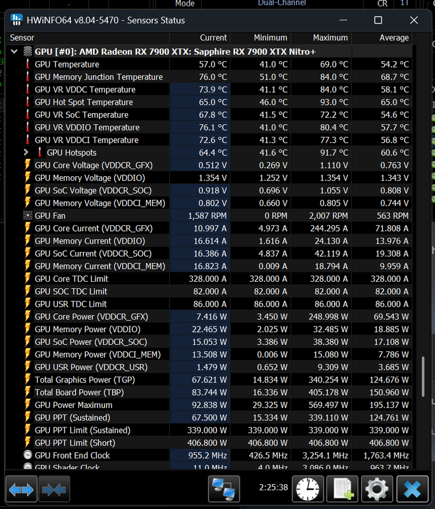Screen dimensions: 435x509
Task: Click thermometer icon beside GPU VR SoC Temperature
Action: click(x=27, y=115)
